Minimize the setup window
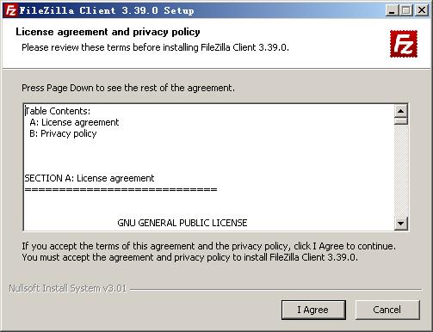Viewport: 433px width, 332px height. click(392, 10)
